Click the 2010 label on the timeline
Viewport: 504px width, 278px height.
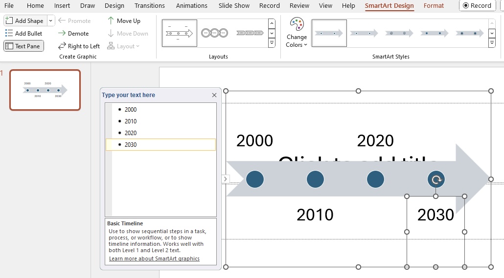point(315,215)
